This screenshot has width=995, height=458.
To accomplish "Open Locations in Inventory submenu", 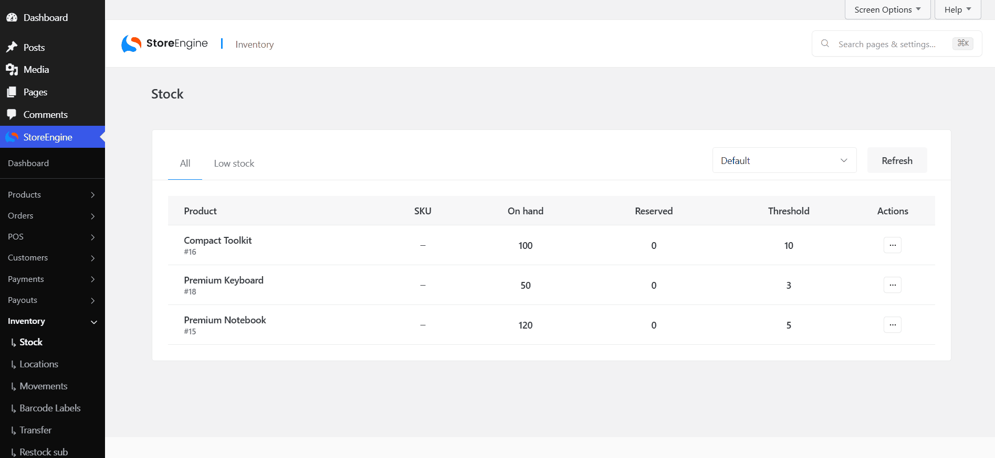I will (39, 364).
